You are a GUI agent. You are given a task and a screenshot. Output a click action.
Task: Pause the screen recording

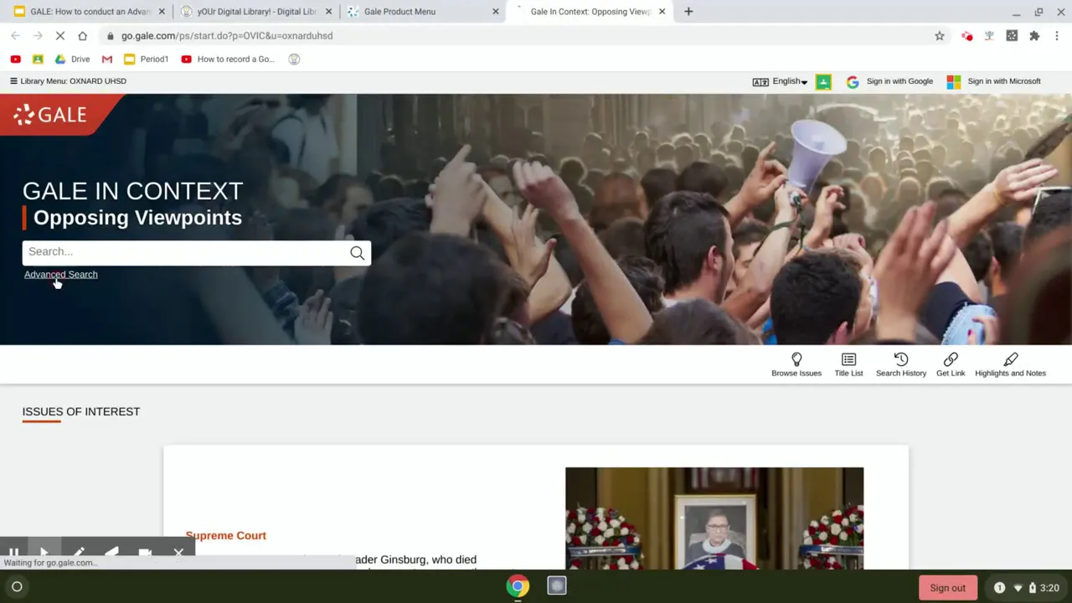tap(13, 553)
